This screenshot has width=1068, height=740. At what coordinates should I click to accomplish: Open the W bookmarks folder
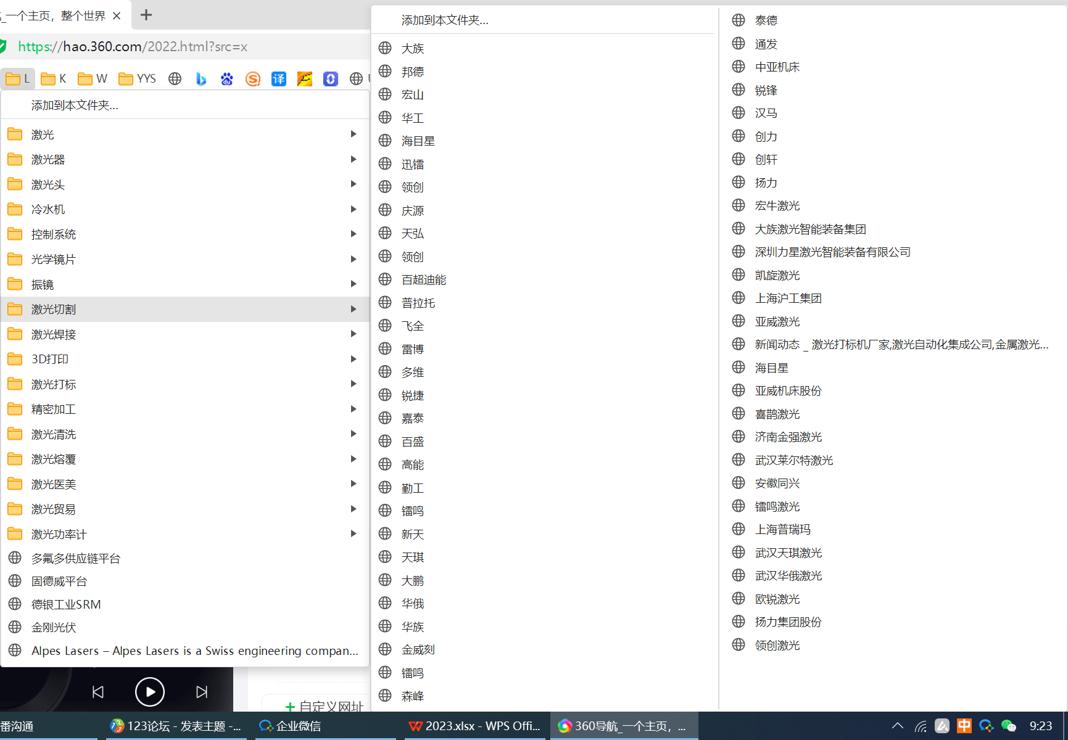tap(93, 79)
